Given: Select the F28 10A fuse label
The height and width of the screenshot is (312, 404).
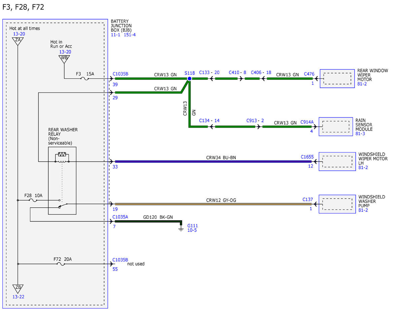Looking at the screenshot, I should 34,196.
